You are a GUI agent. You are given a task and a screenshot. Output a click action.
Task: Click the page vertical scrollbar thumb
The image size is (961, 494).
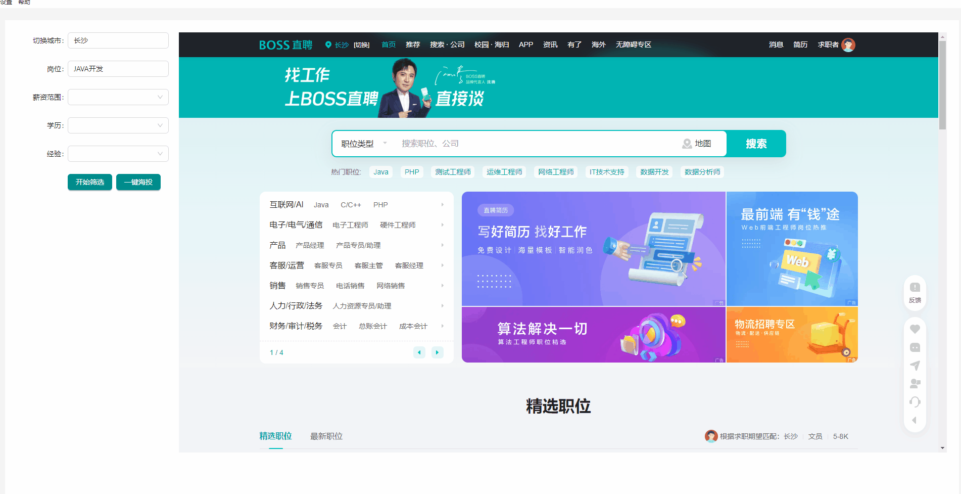pyautogui.click(x=942, y=85)
